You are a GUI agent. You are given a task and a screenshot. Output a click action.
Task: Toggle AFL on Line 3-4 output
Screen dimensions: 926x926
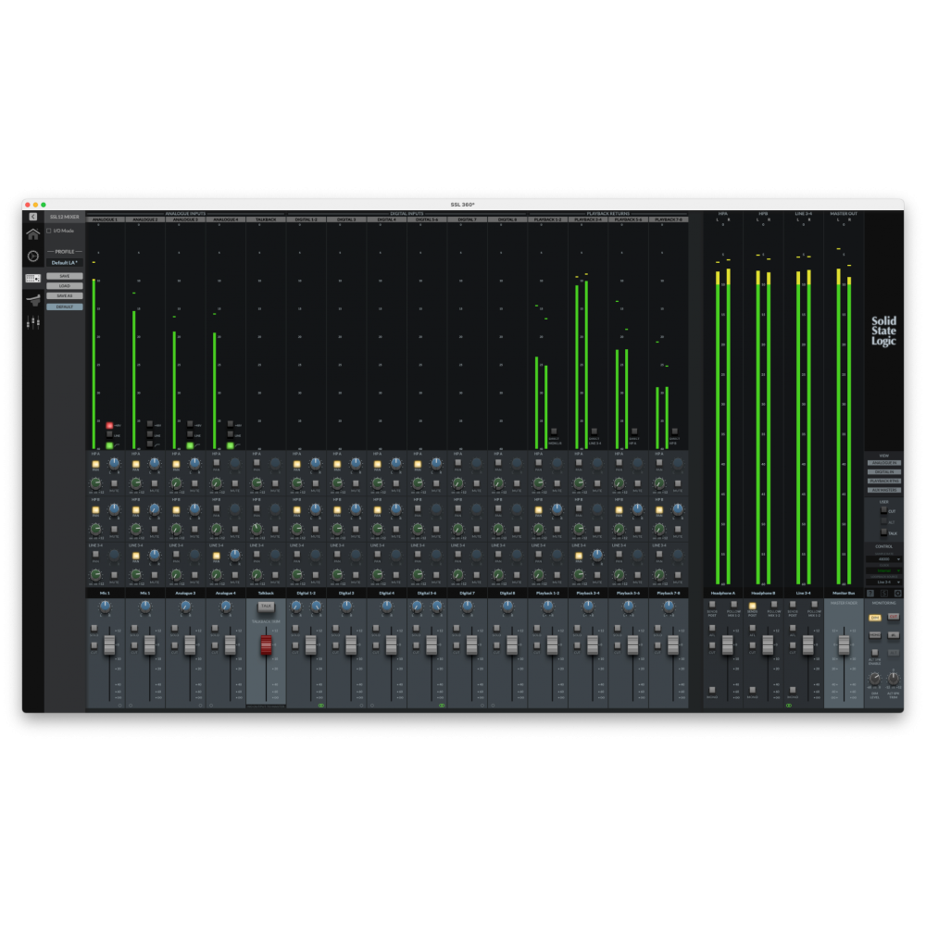pos(793,629)
